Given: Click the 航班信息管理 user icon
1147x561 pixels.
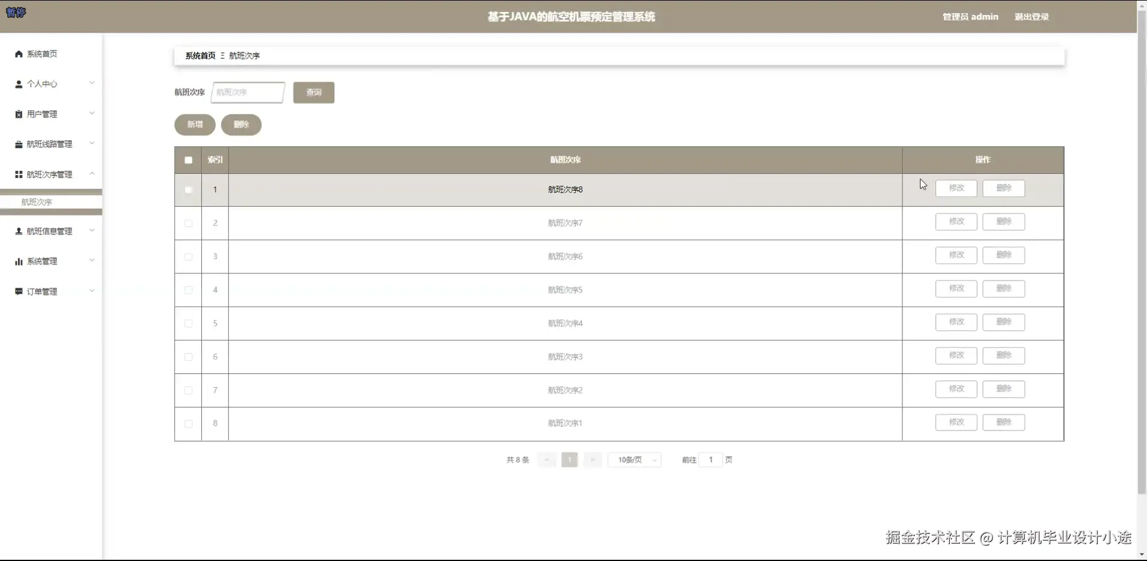Looking at the screenshot, I should (x=19, y=231).
